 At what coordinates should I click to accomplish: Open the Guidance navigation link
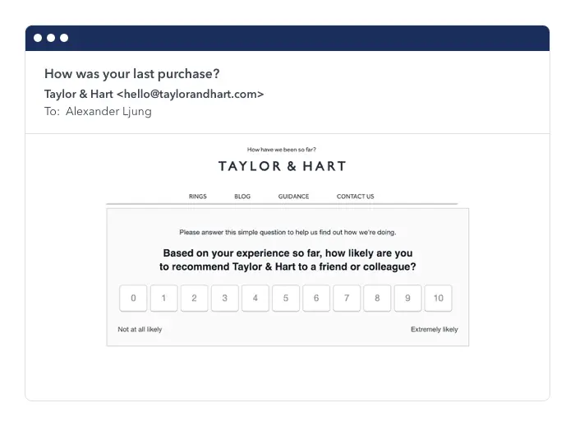point(293,197)
